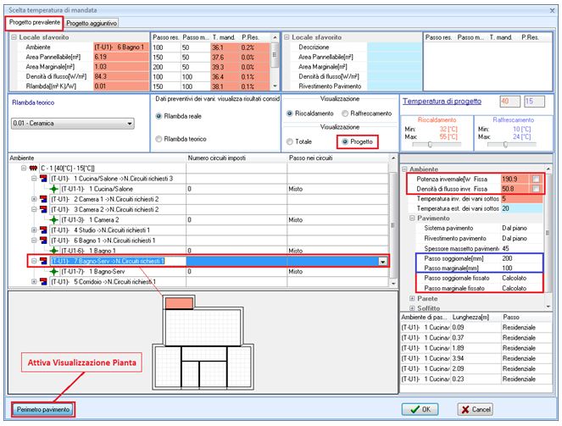The image size is (562, 426).
Task: Open the Rlambda teorico Ceramica dropdown
Action: 129,124
